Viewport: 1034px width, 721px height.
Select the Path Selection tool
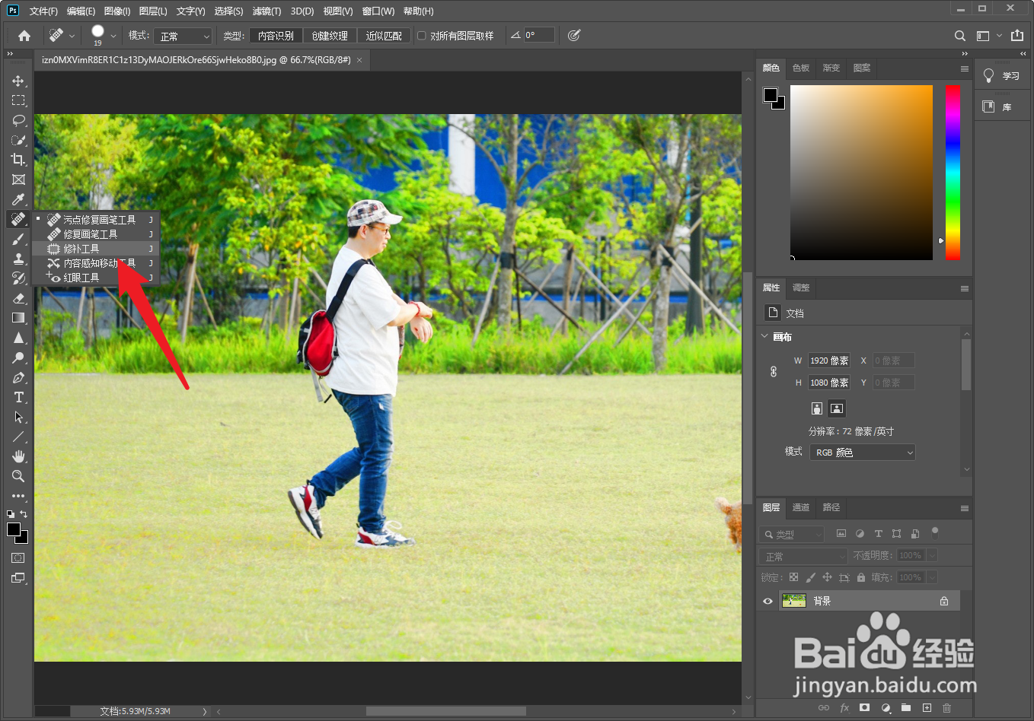coord(18,417)
